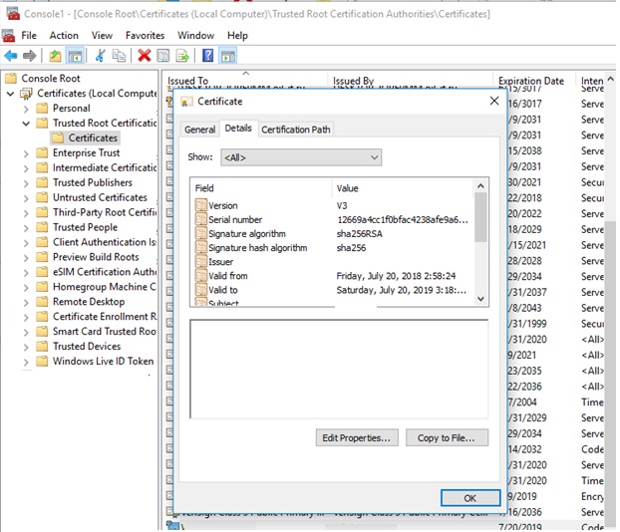Switch to the General tab

pyautogui.click(x=199, y=130)
